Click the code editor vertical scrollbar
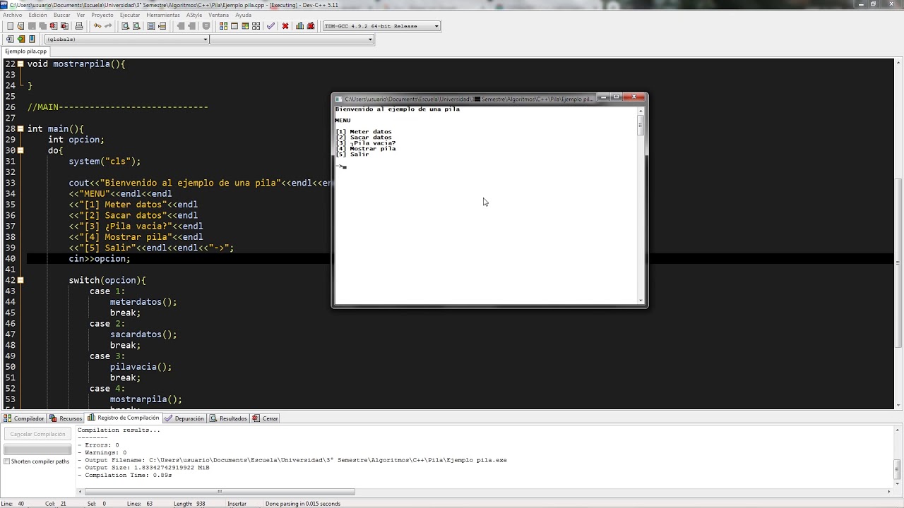 898,234
